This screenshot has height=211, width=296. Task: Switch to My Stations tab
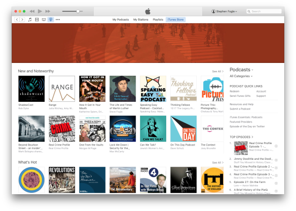tap(141, 20)
